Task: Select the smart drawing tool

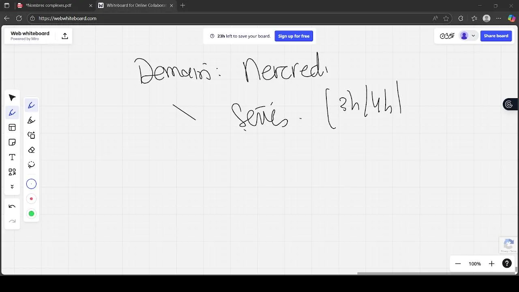Action: pyautogui.click(x=31, y=135)
